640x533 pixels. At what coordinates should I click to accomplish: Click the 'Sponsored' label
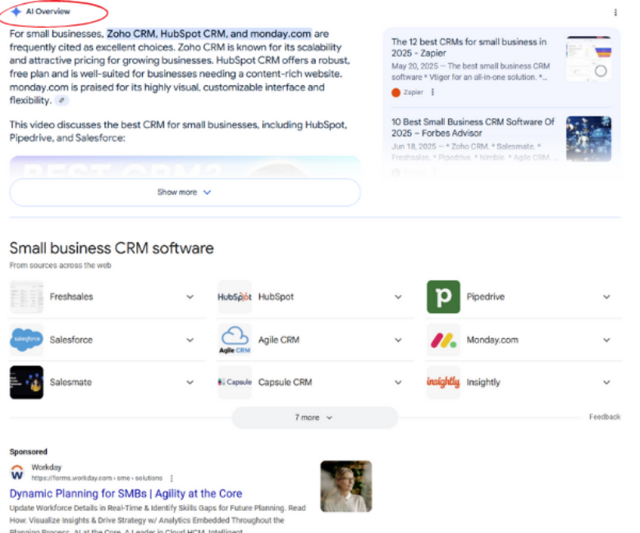[28, 452]
